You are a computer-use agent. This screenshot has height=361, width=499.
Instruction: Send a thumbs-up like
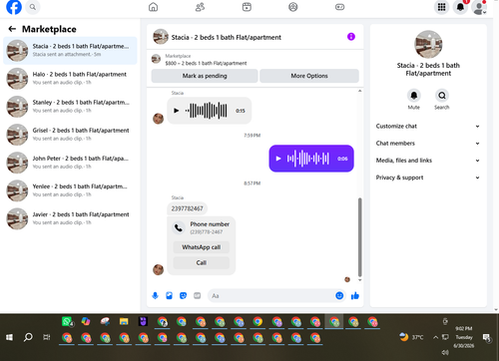coord(355,295)
